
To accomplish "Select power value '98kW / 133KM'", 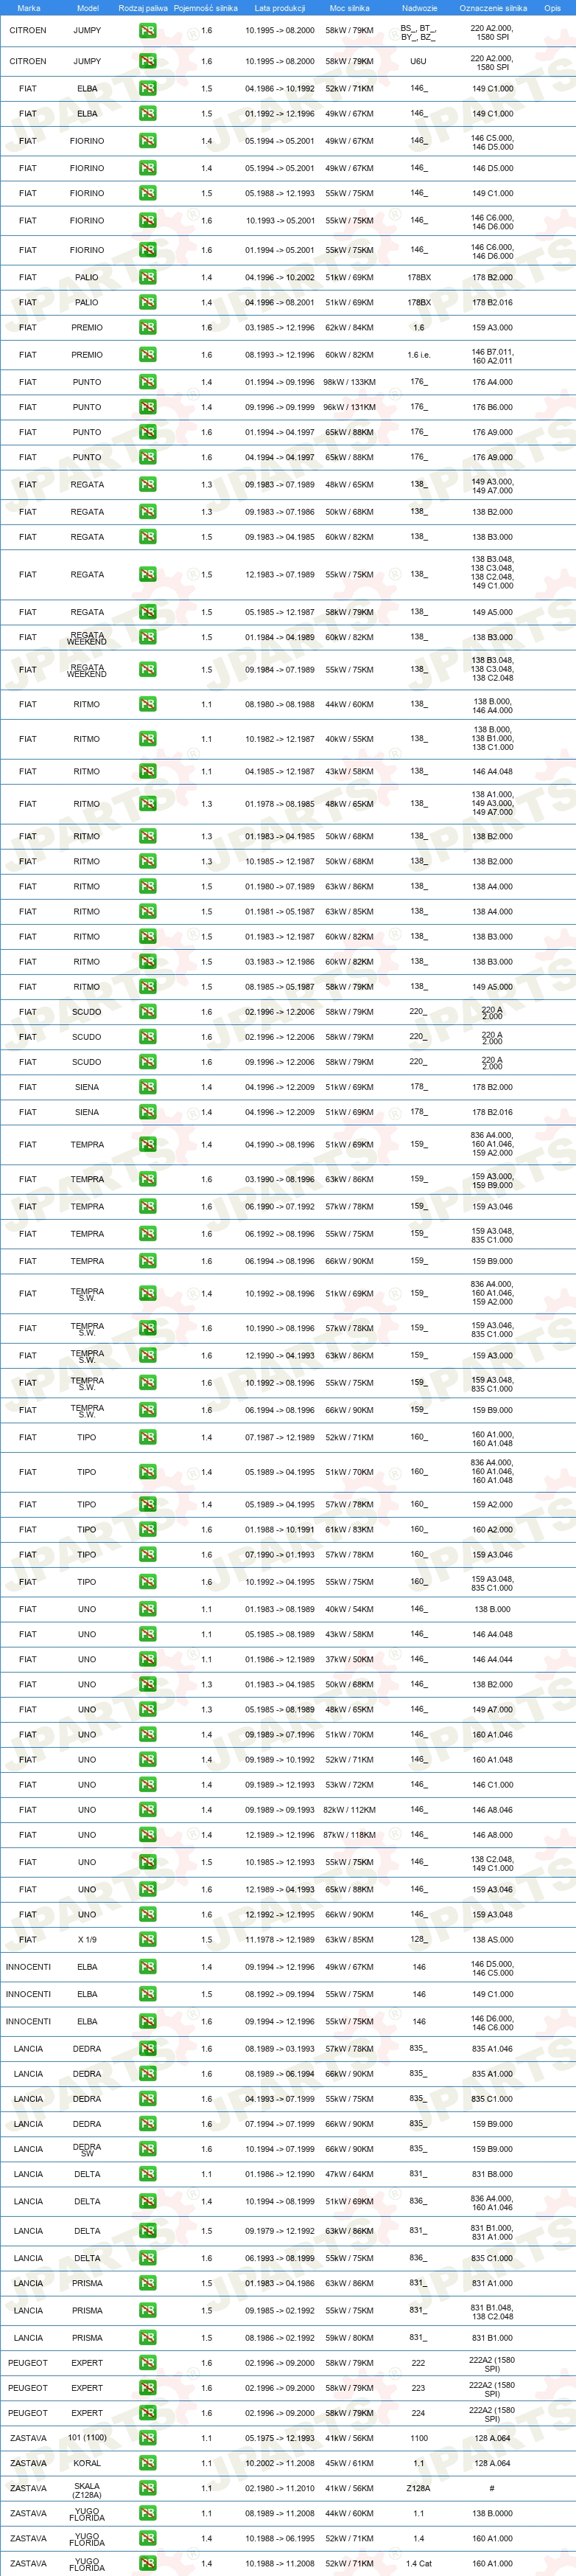I will (349, 382).
